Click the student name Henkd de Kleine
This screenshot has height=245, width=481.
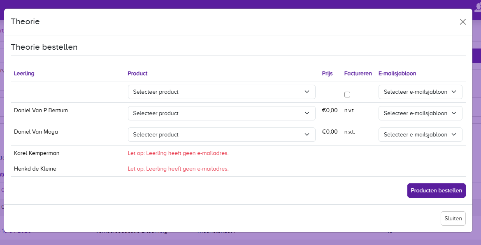click(x=35, y=169)
